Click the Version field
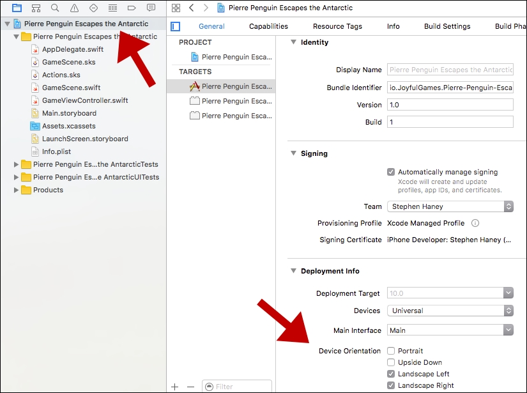527x393 pixels. pyautogui.click(x=450, y=105)
